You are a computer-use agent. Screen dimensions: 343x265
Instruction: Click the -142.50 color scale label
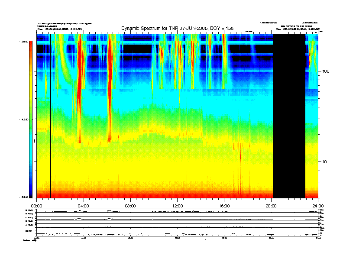pyautogui.click(x=24, y=120)
